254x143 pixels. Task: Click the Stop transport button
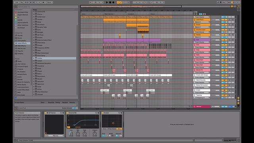point(110,2)
